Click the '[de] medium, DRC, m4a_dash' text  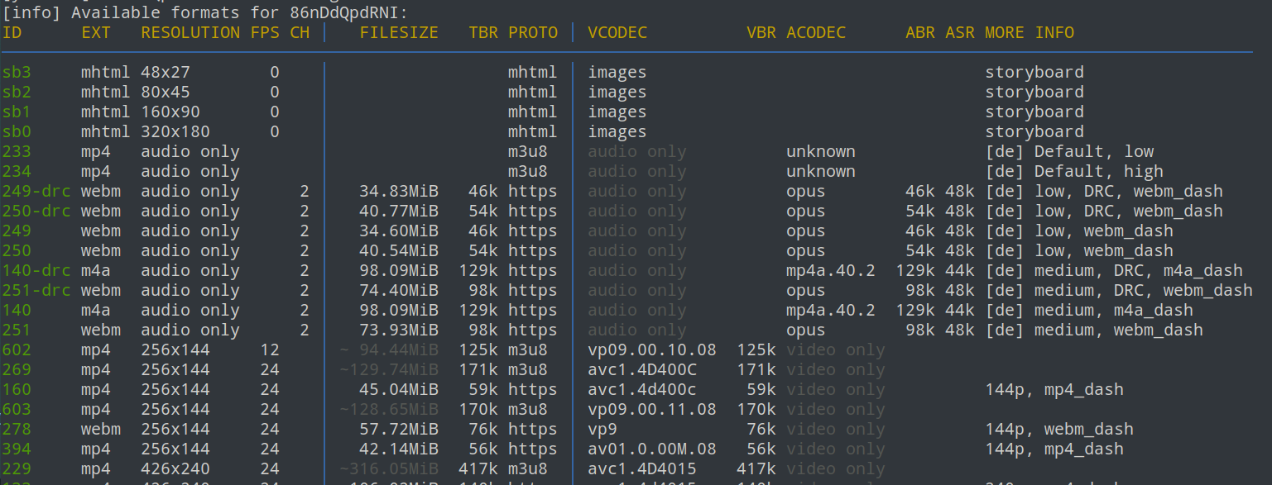1113,271
